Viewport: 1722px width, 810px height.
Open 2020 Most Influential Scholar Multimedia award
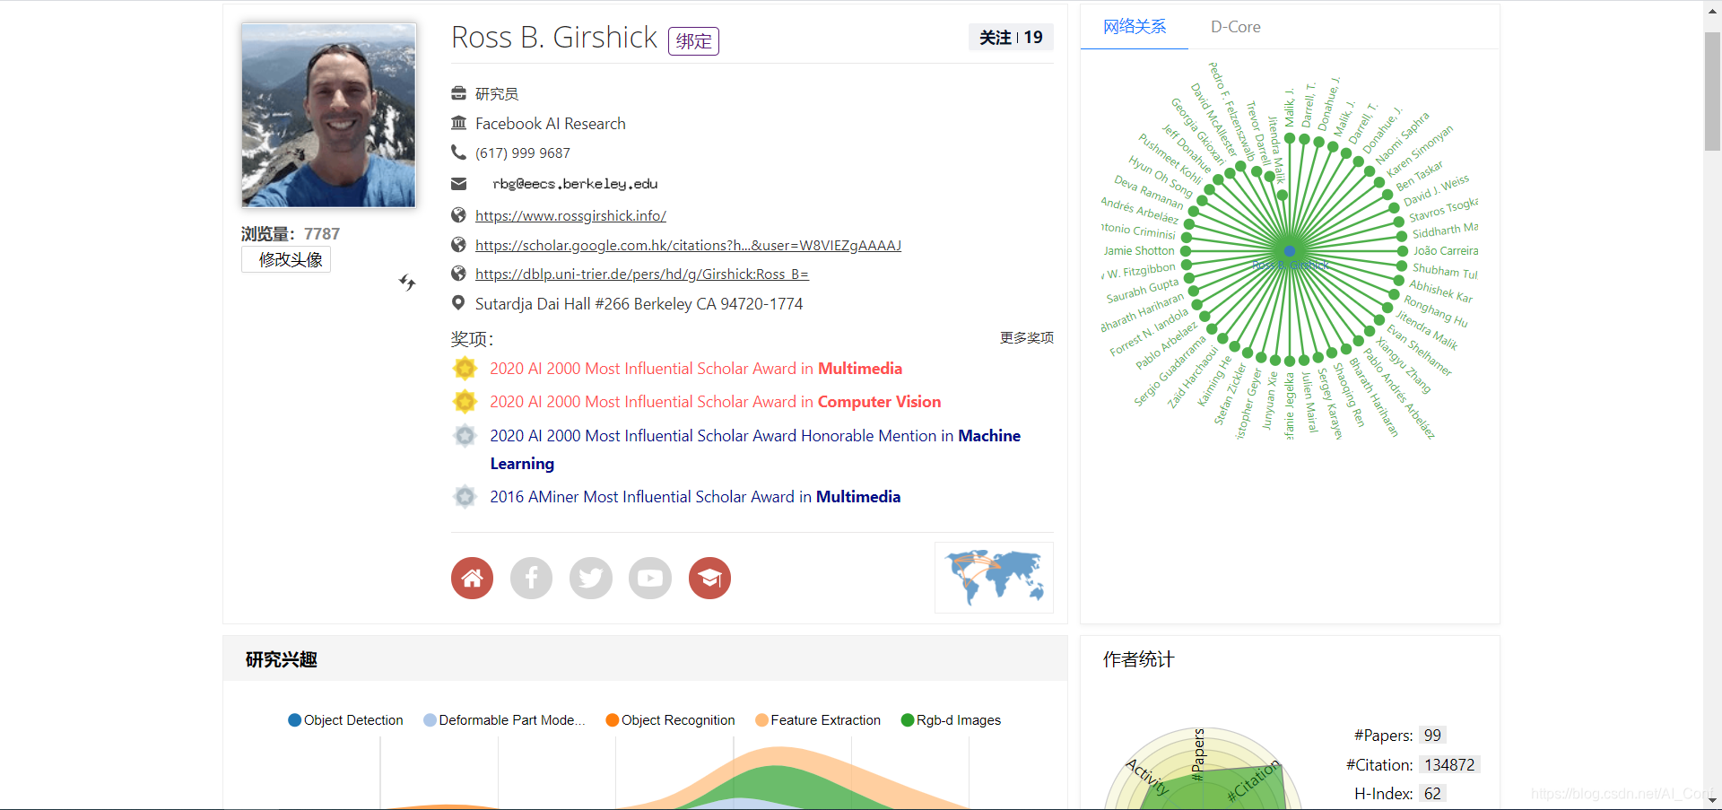tap(696, 369)
